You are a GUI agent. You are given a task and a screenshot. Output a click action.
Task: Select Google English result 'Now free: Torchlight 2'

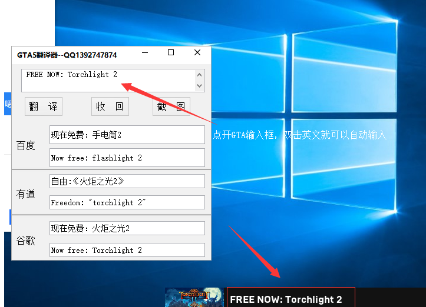coord(127,250)
